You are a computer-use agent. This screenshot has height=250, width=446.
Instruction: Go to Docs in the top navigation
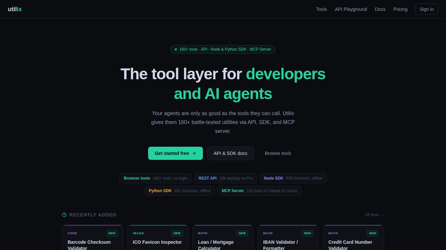pyautogui.click(x=380, y=9)
